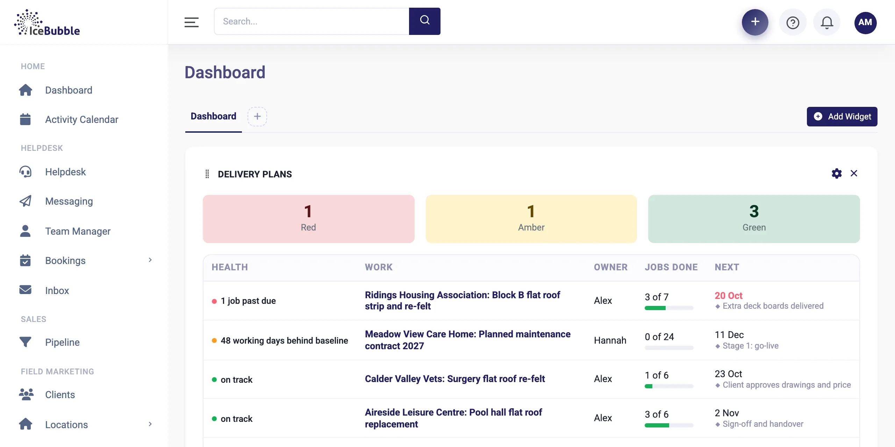The image size is (895, 447).
Task: Filter plans by the Amber card
Action: pyautogui.click(x=531, y=219)
